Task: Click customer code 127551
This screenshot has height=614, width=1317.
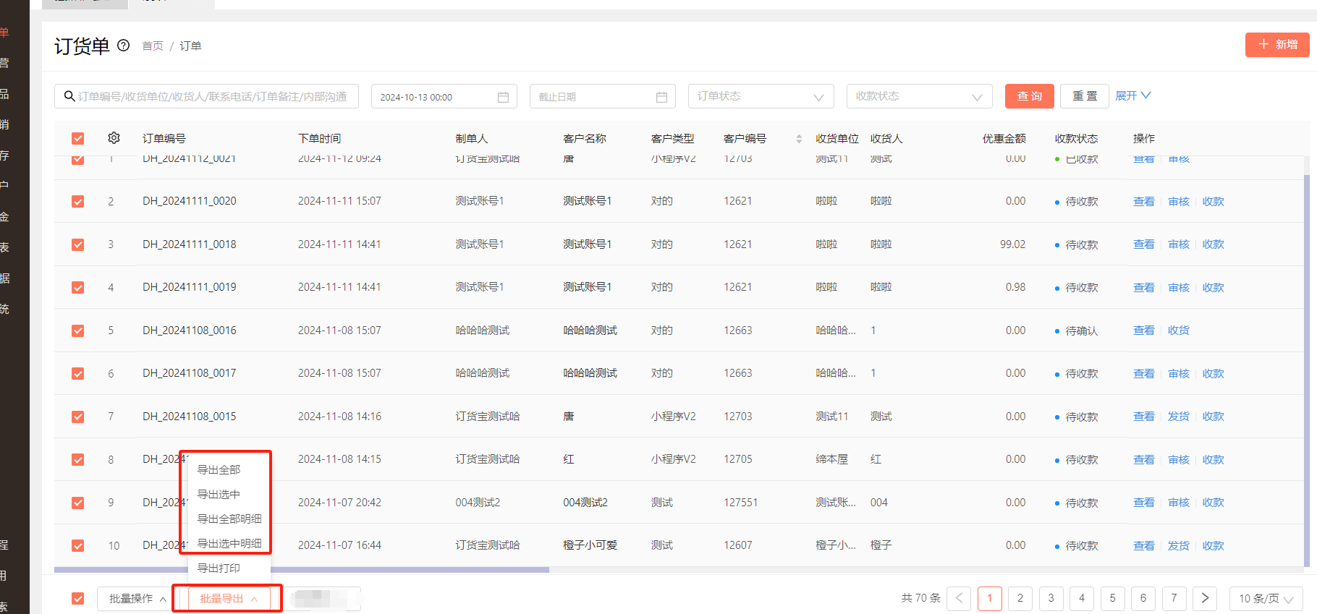Action: (x=740, y=503)
